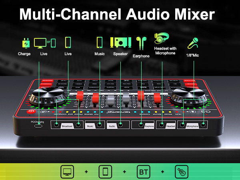Click the white 'Microphone' tag on the mixer
This screenshot has width=240, height=180.
point(192,126)
